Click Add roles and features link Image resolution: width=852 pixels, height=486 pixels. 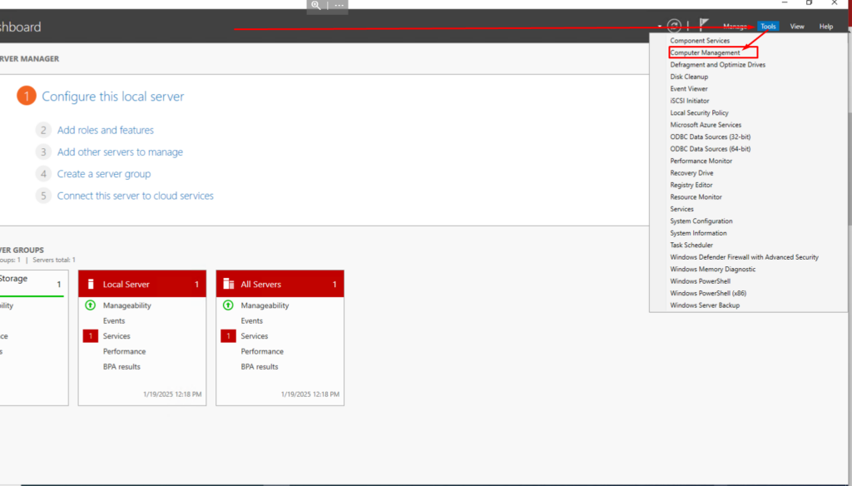[105, 130]
